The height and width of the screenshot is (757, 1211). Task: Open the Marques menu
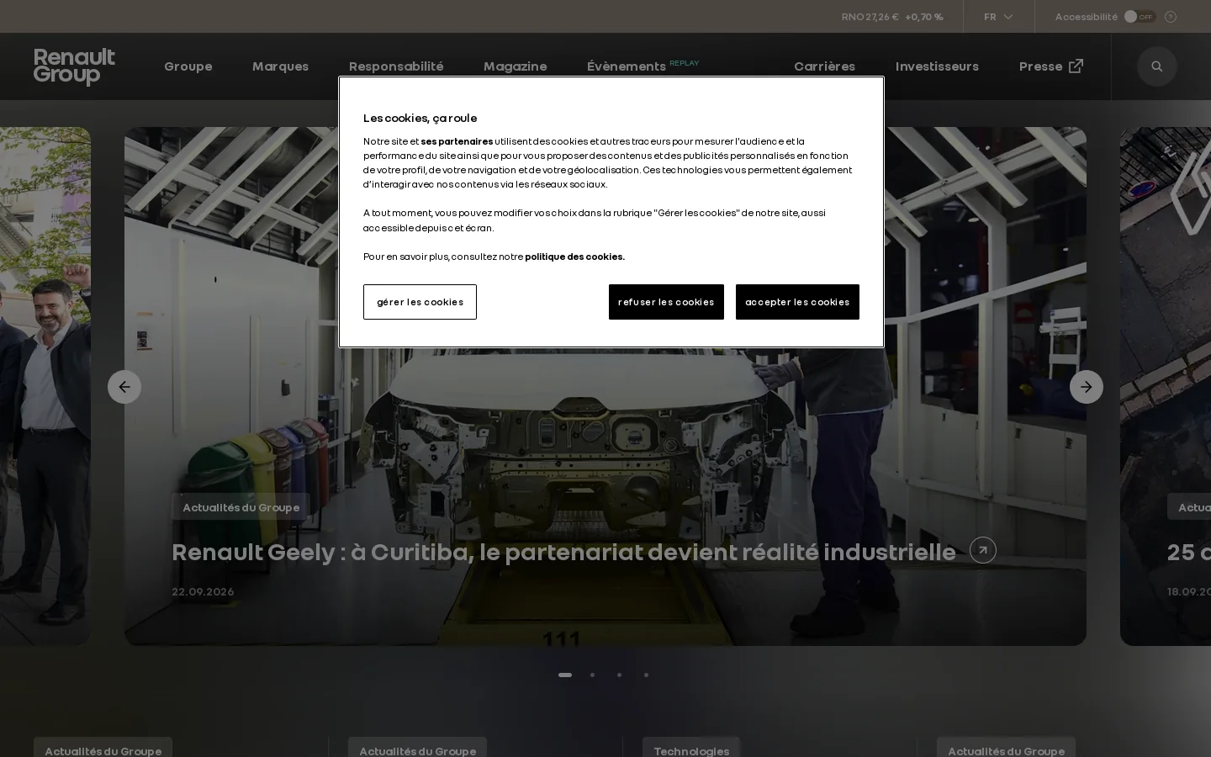tap(280, 66)
